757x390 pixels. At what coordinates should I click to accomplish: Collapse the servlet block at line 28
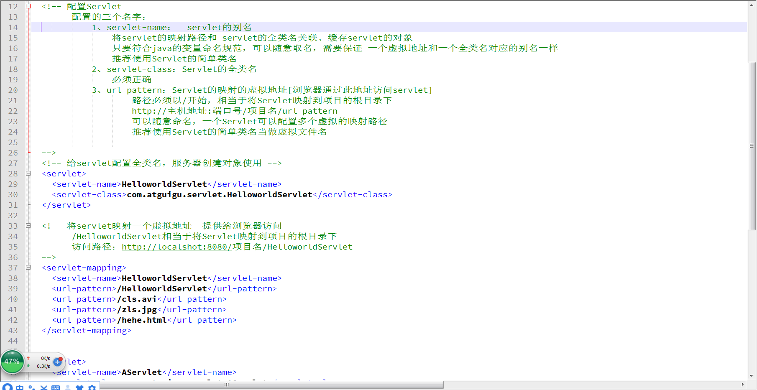coord(28,173)
